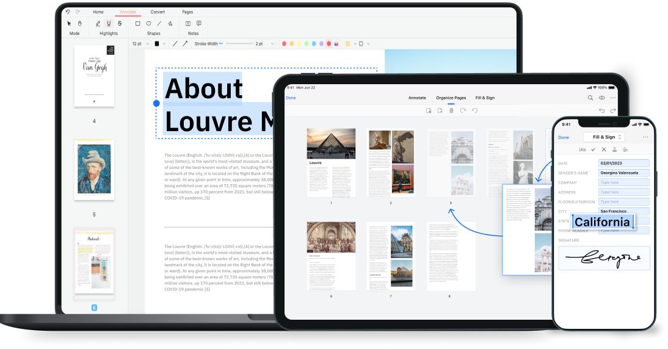Select the underline highlight tool
The height and width of the screenshot is (349, 668).
(x=109, y=23)
